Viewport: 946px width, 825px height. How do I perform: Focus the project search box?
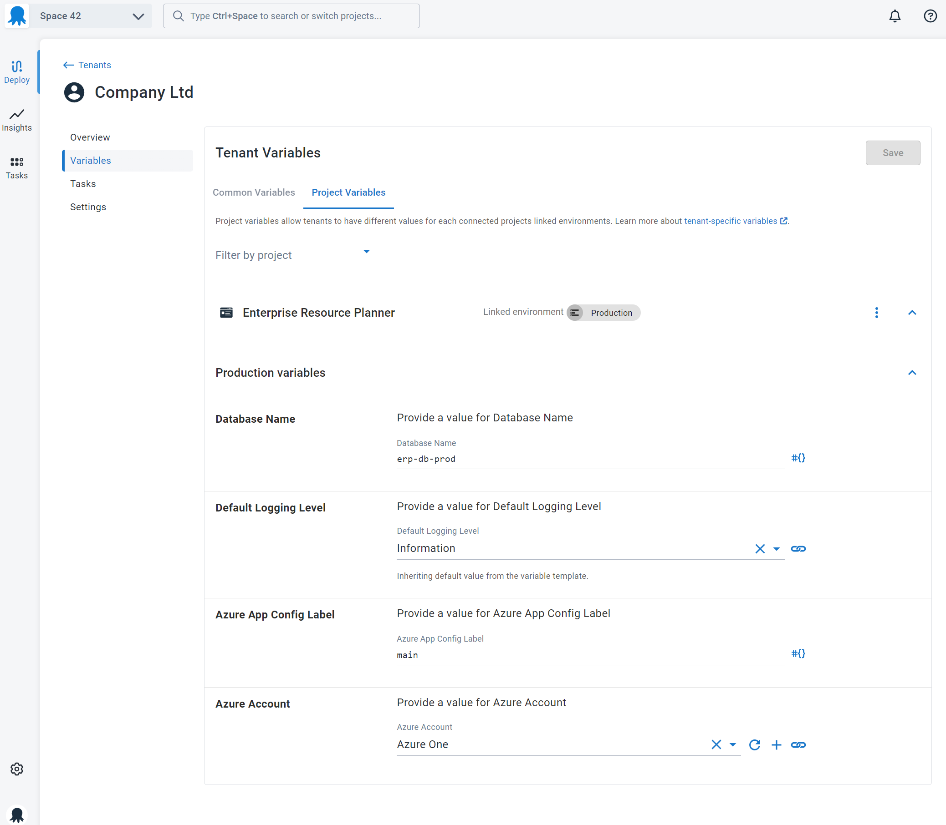point(291,16)
